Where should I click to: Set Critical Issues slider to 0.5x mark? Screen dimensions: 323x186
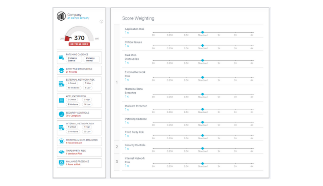pos(186,45)
